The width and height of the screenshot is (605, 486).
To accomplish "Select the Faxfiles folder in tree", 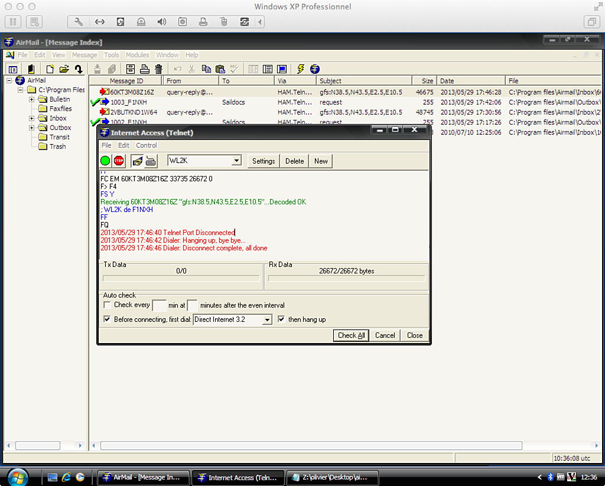I will pos(61,109).
